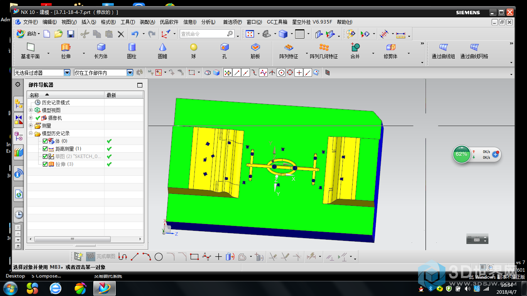Create a 球 sphere feature
The width and height of the screenshot is (527, 296).
pyautogui.click(x=194, y=51)
